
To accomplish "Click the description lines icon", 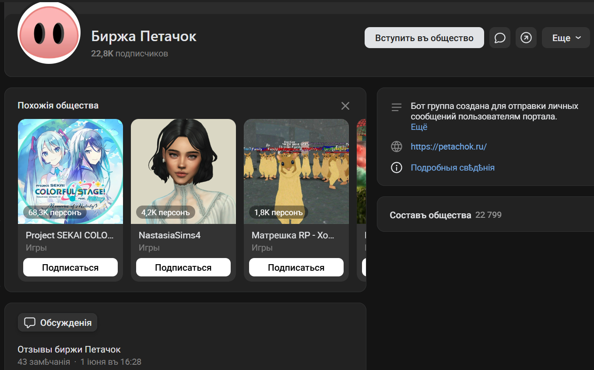I will [x=397, y=107].
